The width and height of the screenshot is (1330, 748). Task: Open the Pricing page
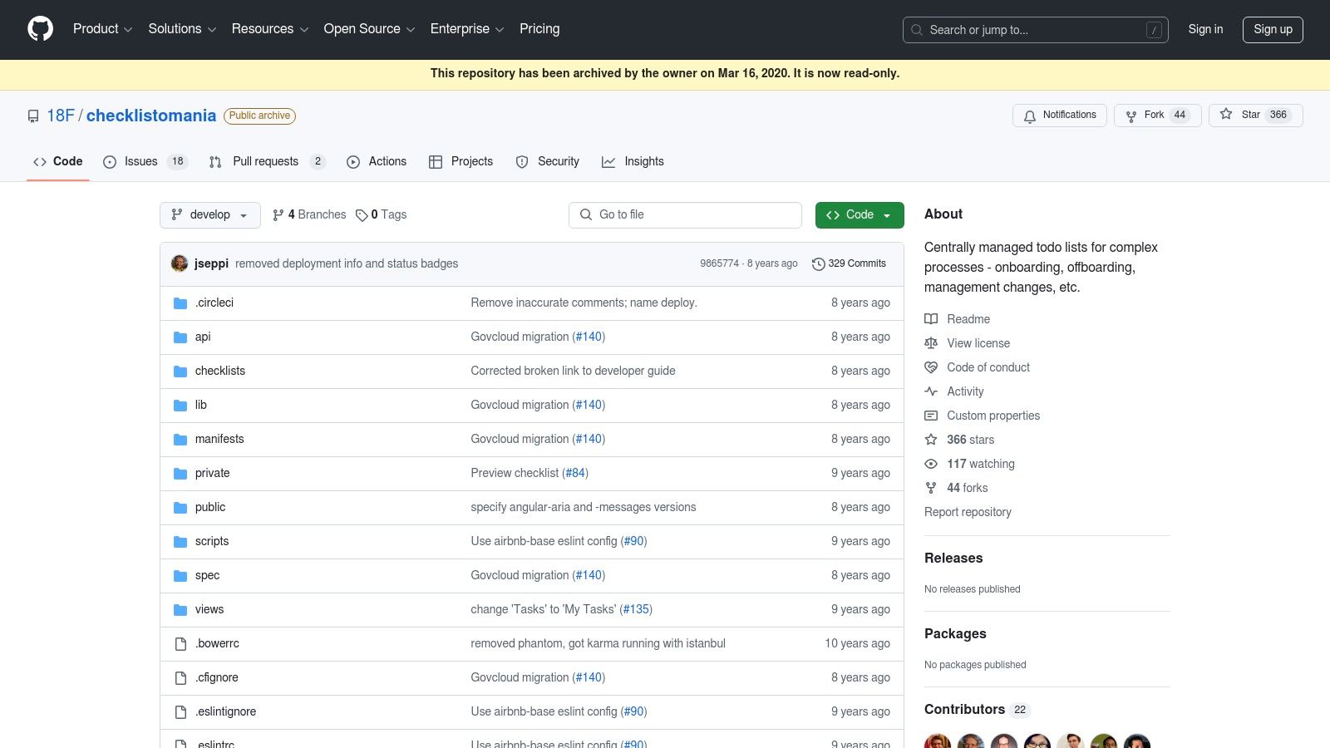pyautogui.click(x=539, y=29)
